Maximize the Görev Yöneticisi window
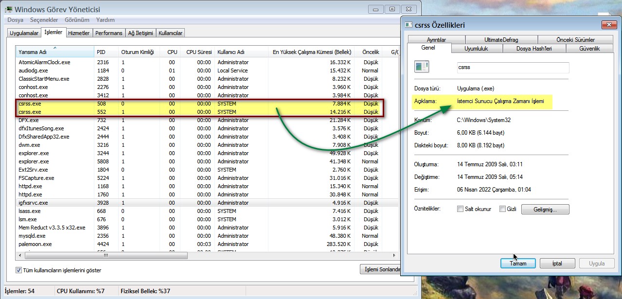622x299 pixels. point(392,8)
